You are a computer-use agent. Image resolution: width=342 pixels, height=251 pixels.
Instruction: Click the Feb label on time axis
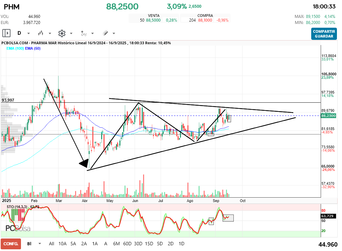34,201
